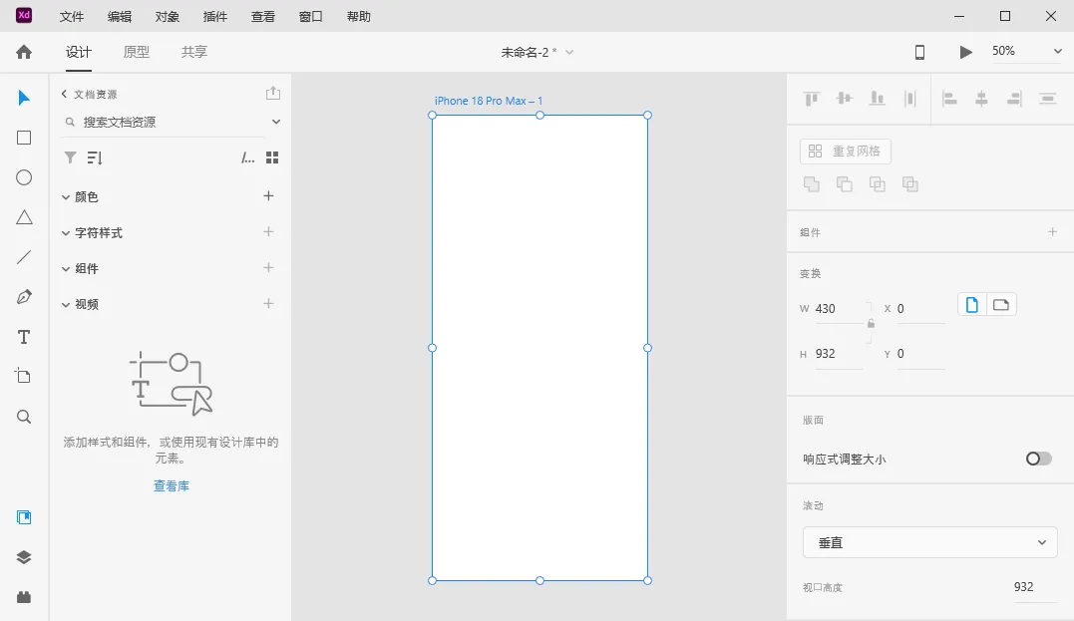Select the Ellipse tool
The height and width of the screenshot is (621, 1074).
24,177
